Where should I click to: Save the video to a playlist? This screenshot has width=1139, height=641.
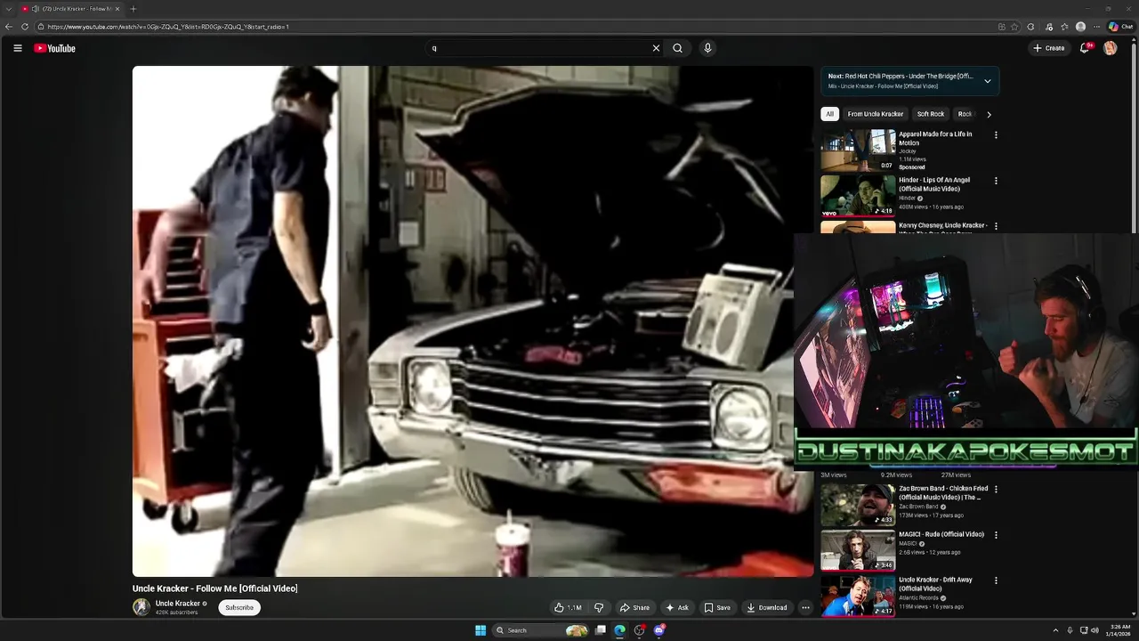tap(717, 607)
